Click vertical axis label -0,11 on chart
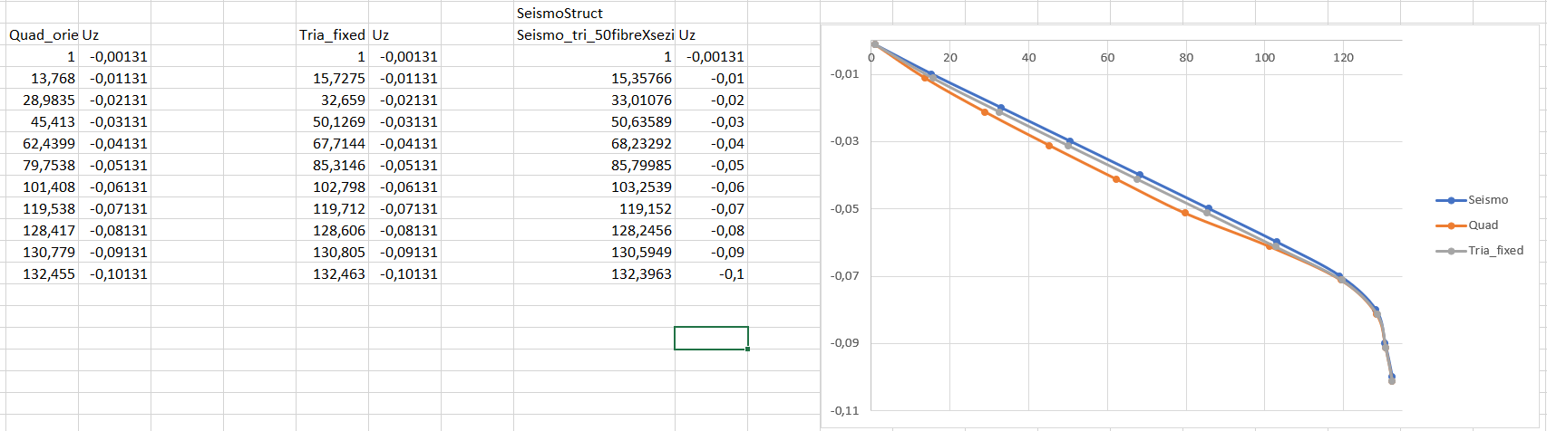This screenshot has width=1547, height=431. [x=844, y=411]
